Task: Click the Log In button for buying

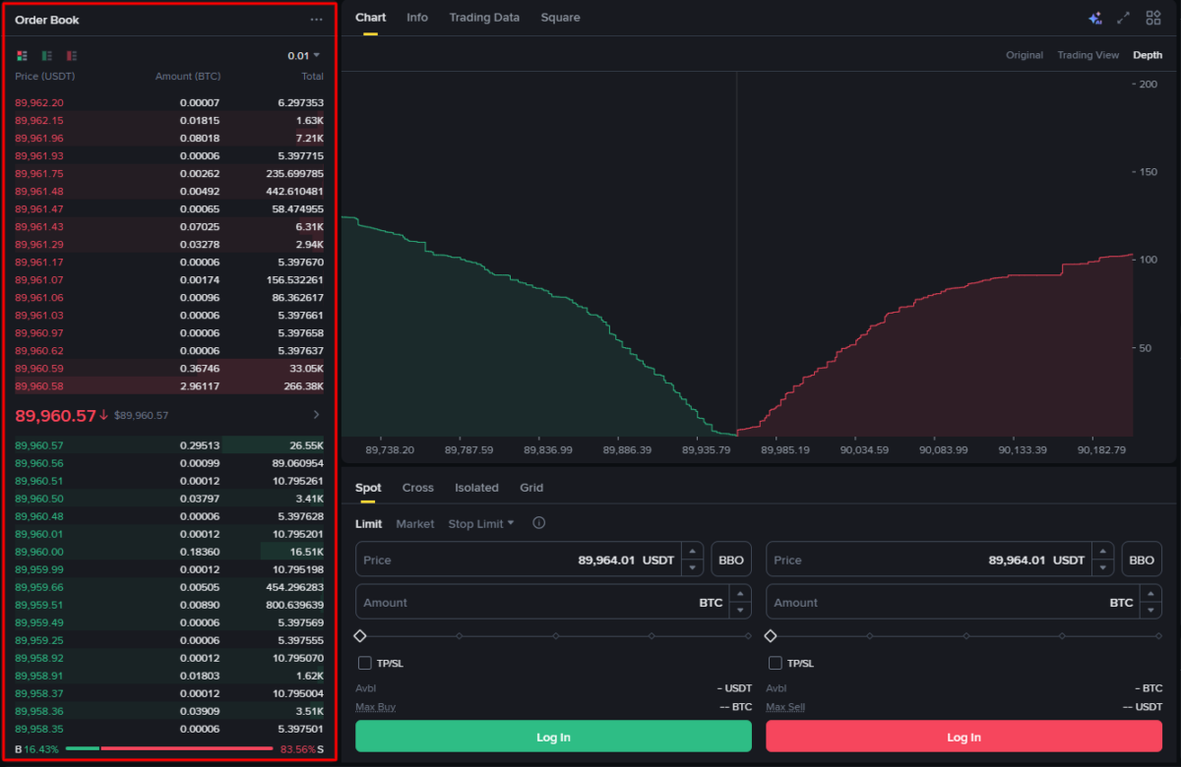Action: pyautogui.click(x=552, y=736)
